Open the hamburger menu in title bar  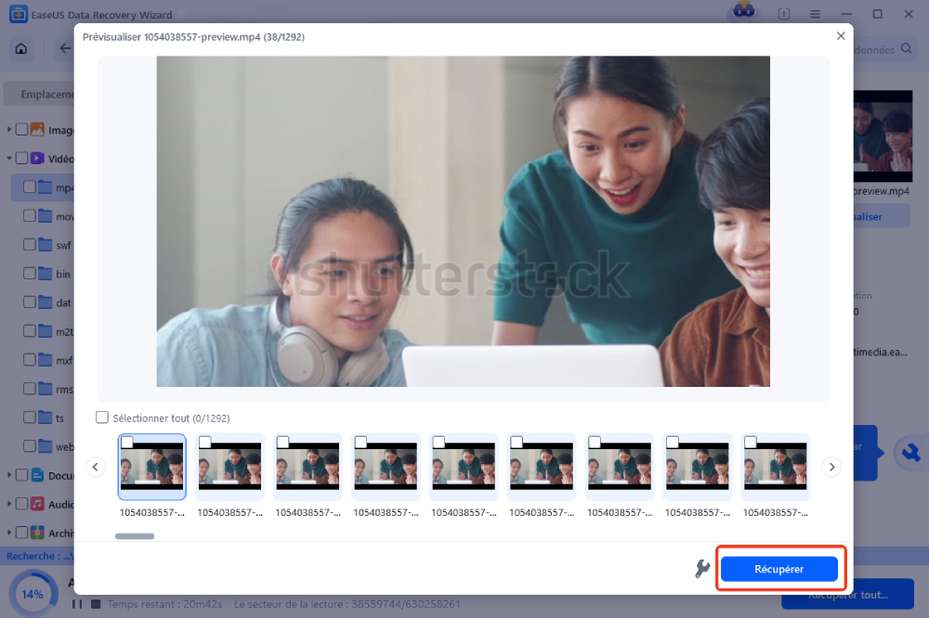click(816, 14)
